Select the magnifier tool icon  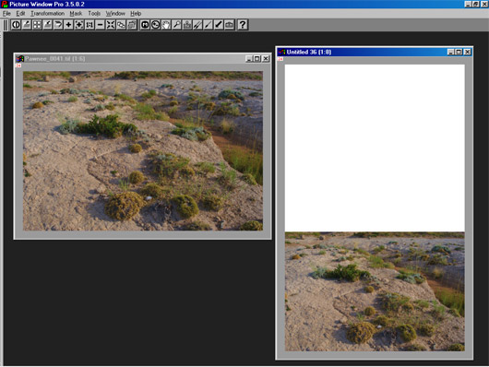176,25
